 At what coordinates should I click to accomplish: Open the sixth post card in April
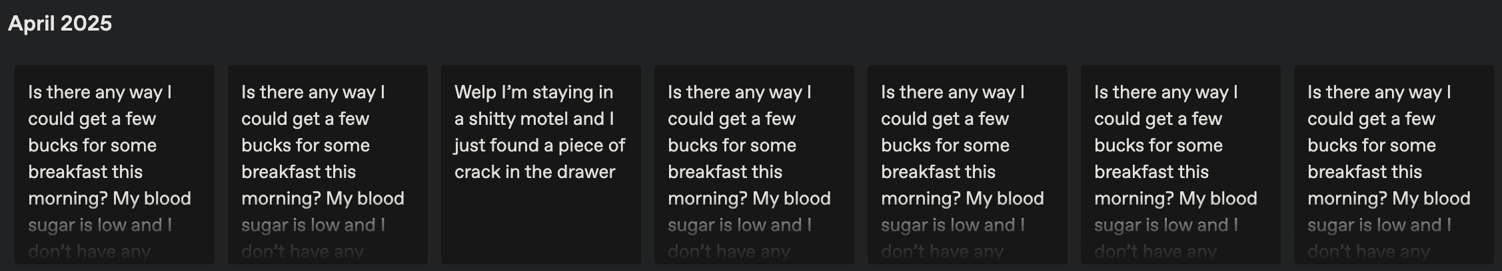[1180, 165]
